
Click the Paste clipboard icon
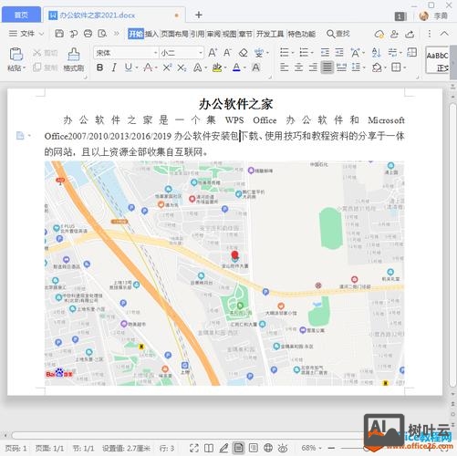pyautogui.click(x=16, y=54)
